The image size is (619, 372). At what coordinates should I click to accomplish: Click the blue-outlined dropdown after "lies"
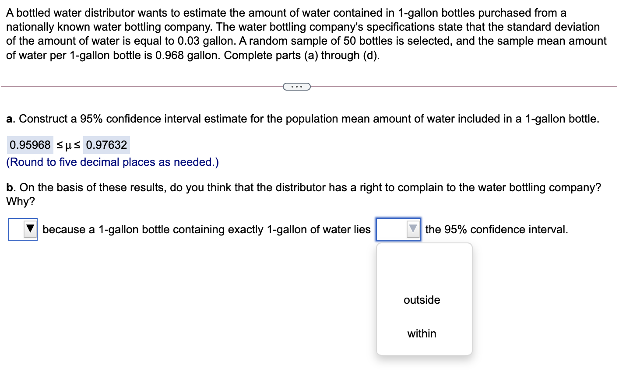coord(398,229)
